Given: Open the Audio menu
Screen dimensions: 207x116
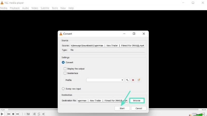Looking at the screenshot, I should point(25,8).
